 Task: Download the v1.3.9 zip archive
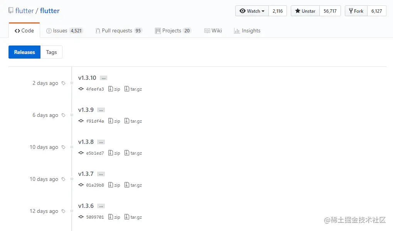(x=114, y=121)
